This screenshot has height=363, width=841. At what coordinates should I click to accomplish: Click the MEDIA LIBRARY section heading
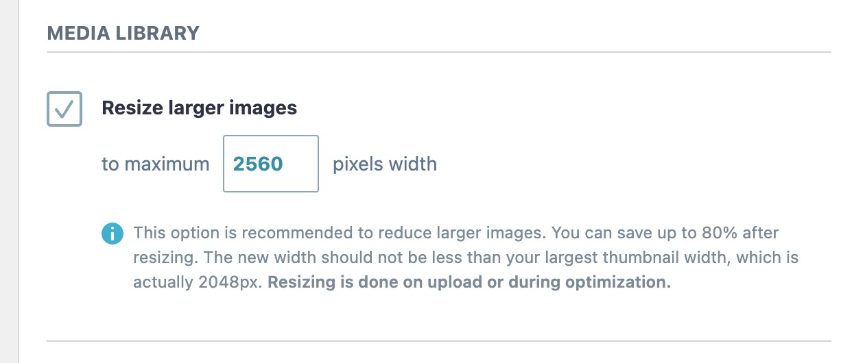pos(123,33)
